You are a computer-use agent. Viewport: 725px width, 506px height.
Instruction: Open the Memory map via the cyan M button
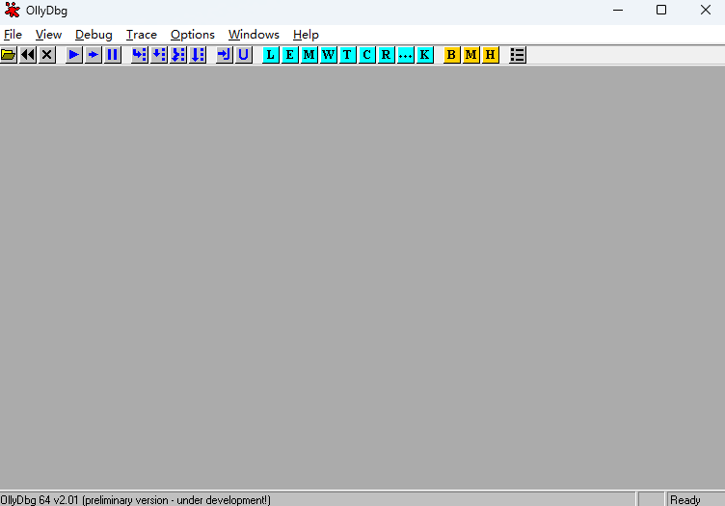(309, 55)
